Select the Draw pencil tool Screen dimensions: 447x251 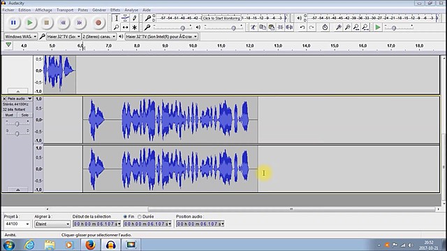coord(134,18)
